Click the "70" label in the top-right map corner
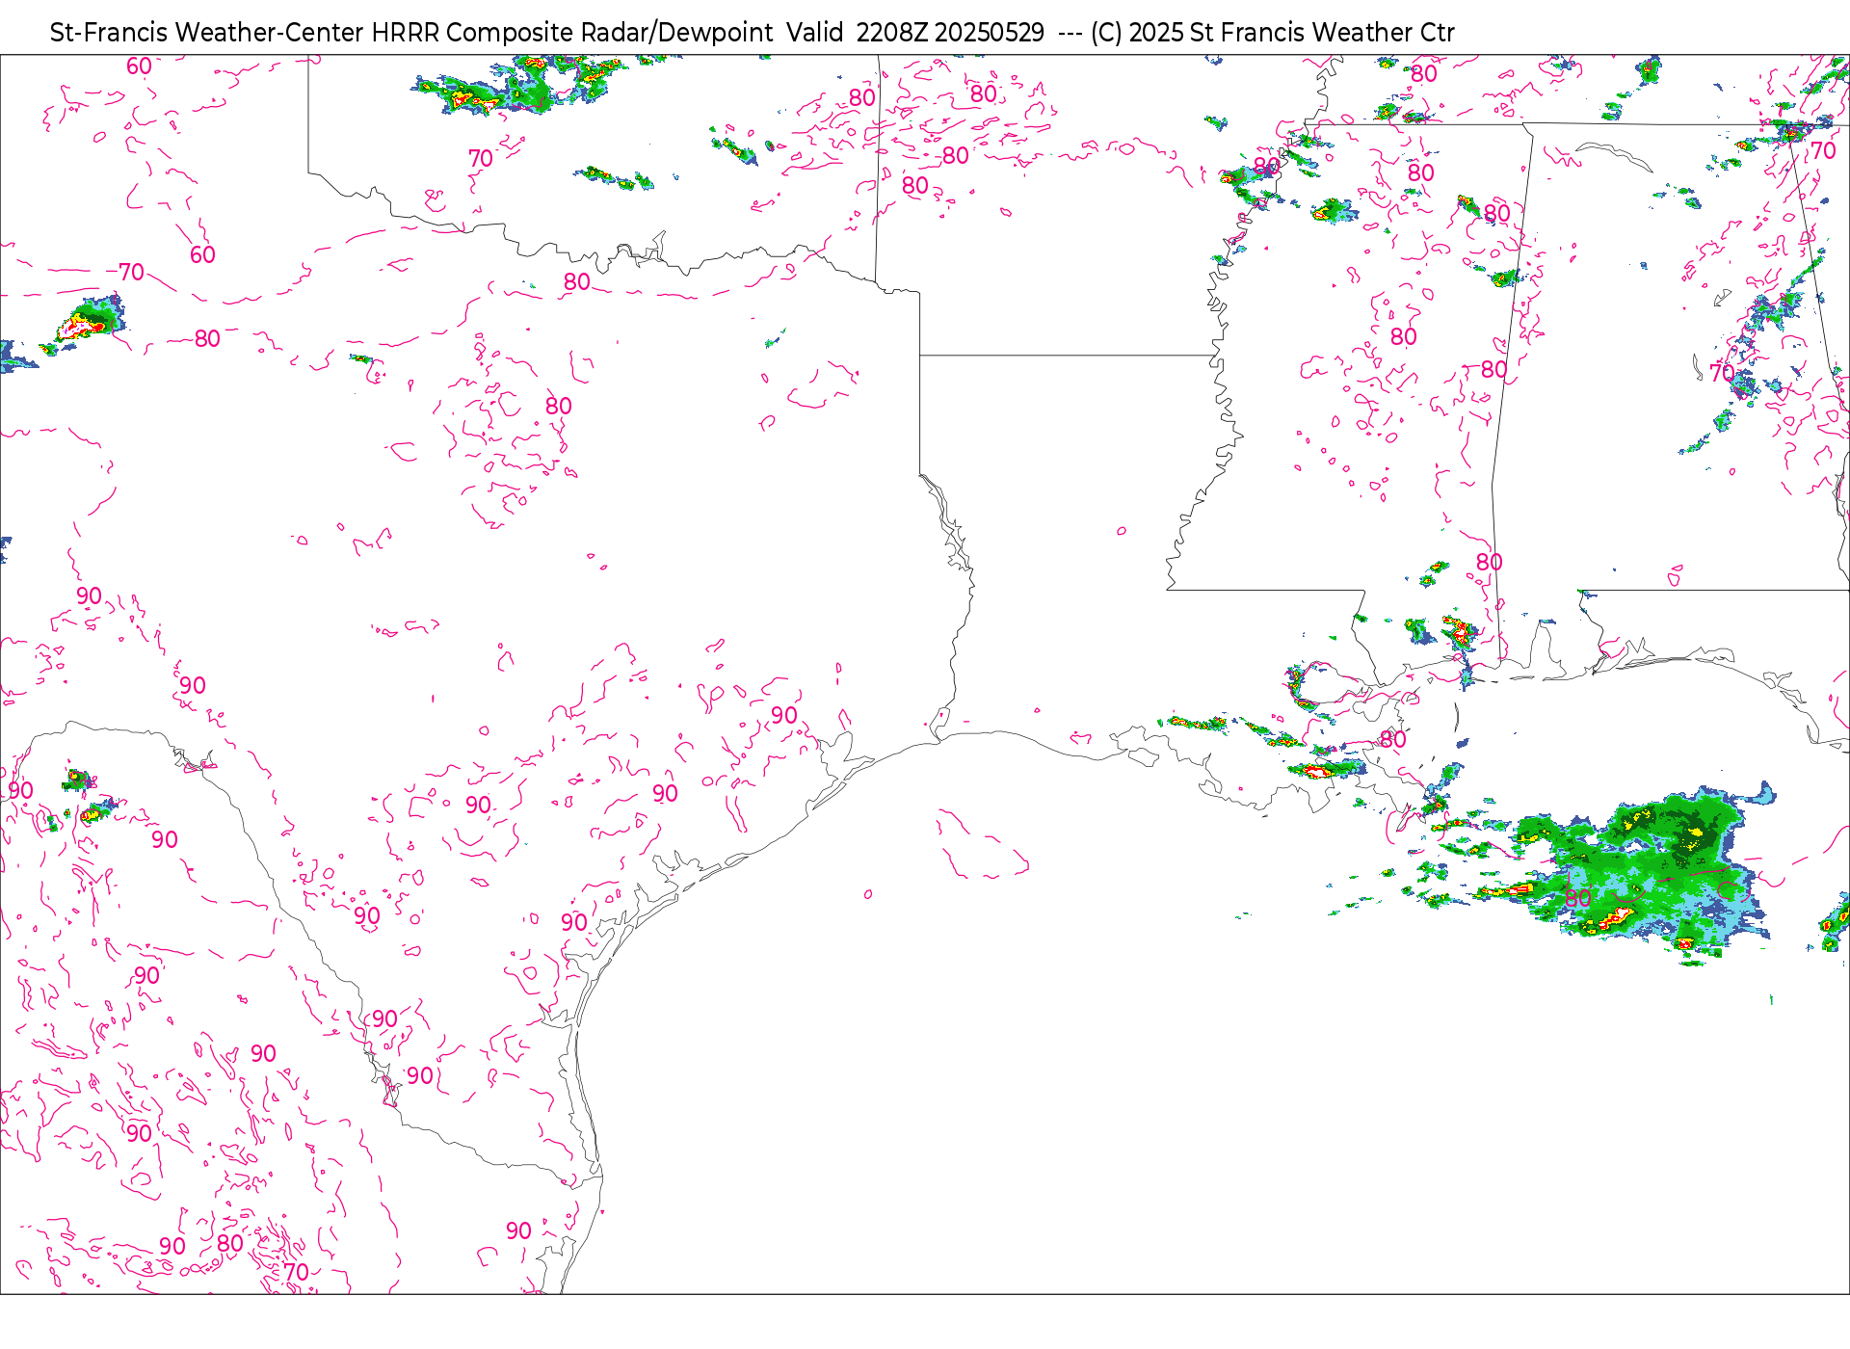This screenshot has width=1850, height=1349. tap(1823, 150)
